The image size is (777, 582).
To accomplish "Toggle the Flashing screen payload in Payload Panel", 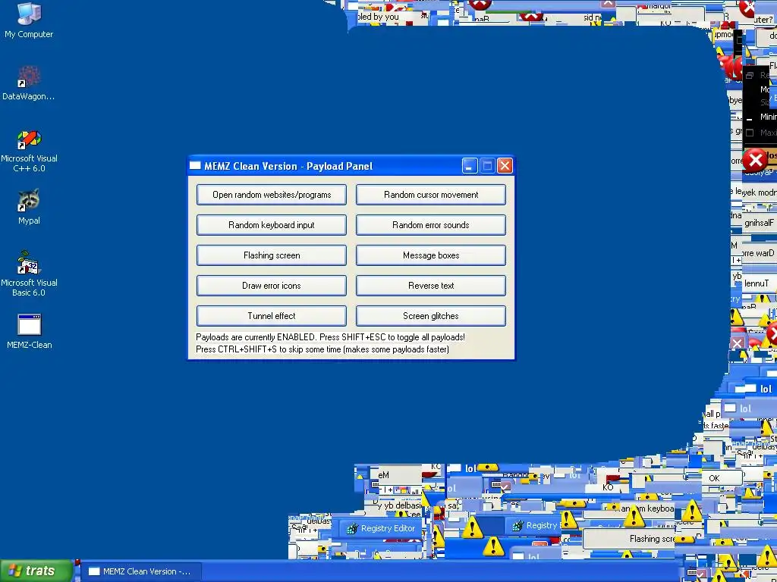I will tap(272, 255).
